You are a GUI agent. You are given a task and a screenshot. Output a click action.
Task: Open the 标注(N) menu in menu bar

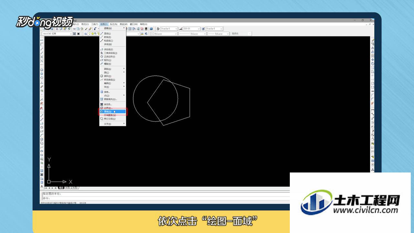coord(114,24)
